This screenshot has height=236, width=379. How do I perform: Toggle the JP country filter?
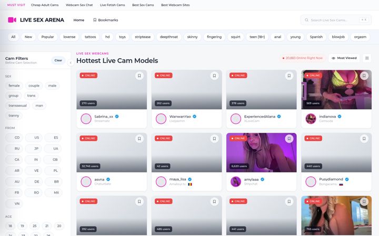(34, 148)
